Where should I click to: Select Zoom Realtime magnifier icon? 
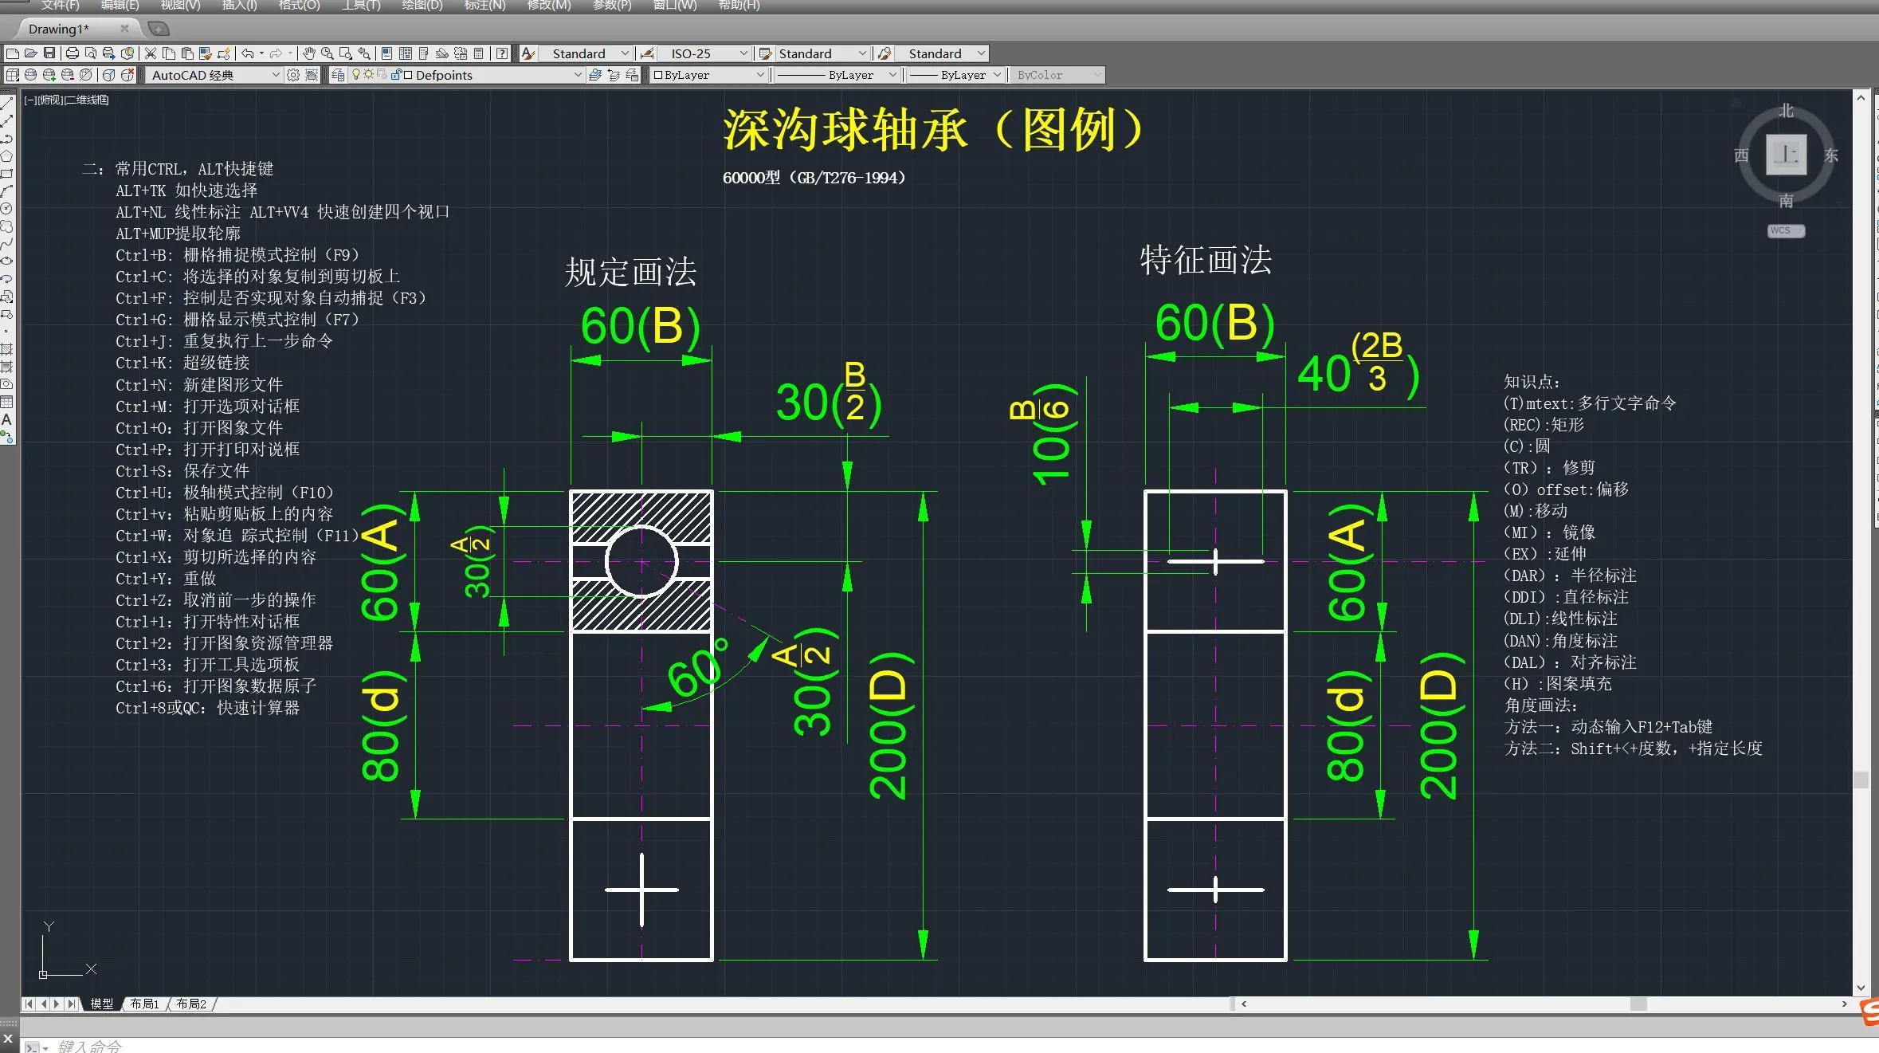point(328,53)
